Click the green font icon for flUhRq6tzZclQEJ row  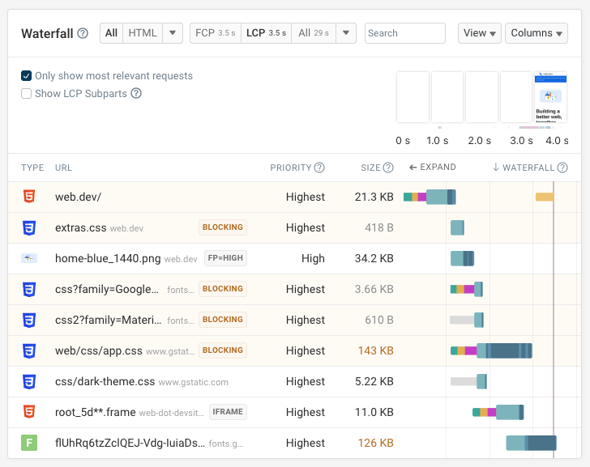[29, 443]
